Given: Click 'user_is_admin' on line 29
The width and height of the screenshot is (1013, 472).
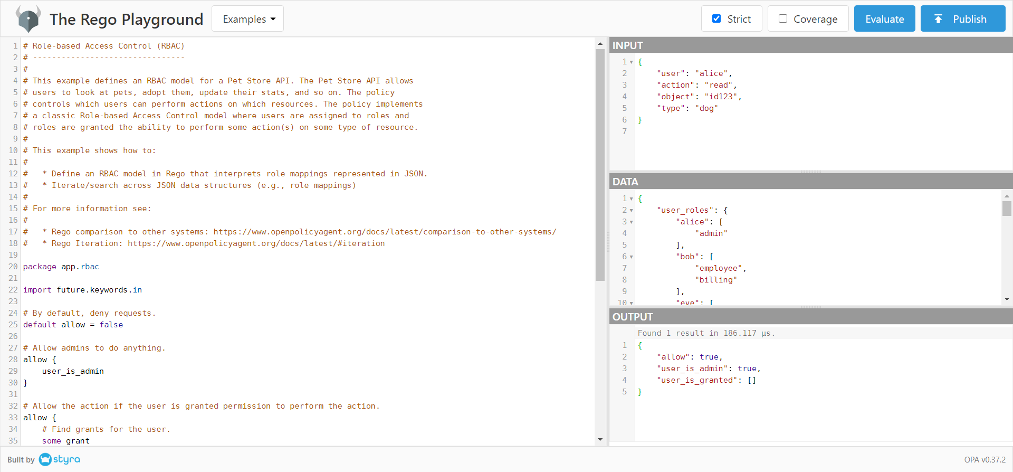Looking at the screenshot, I should 73,371.
